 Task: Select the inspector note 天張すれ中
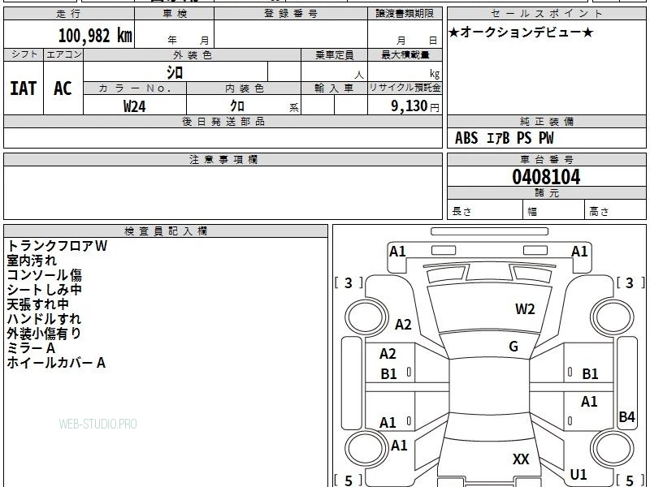(37, 304)
